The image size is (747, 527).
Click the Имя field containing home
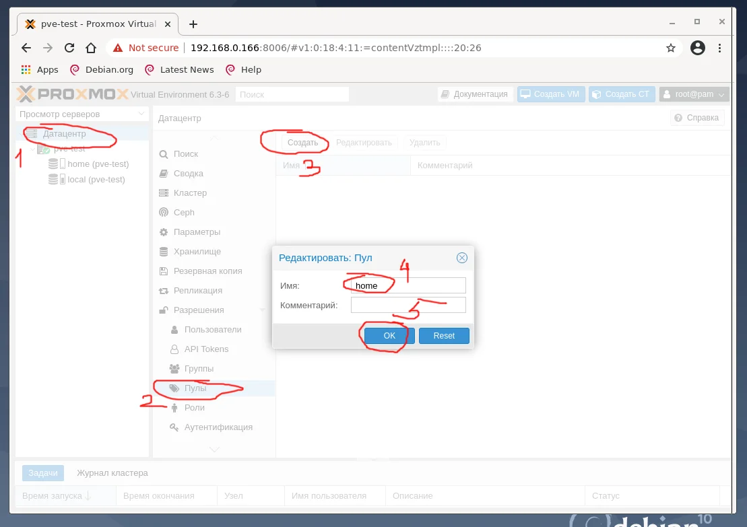[408, 285]
